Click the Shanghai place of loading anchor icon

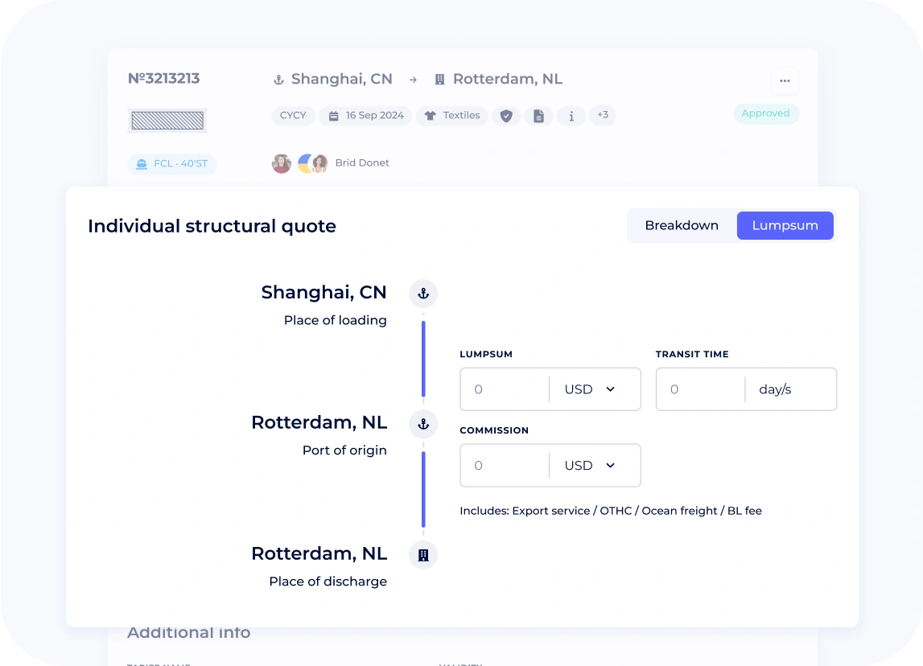point(423,294)
